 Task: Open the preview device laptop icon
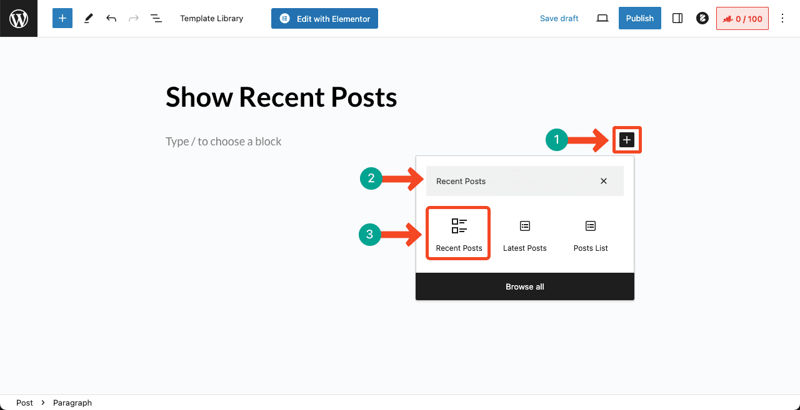tap(602, 19)
